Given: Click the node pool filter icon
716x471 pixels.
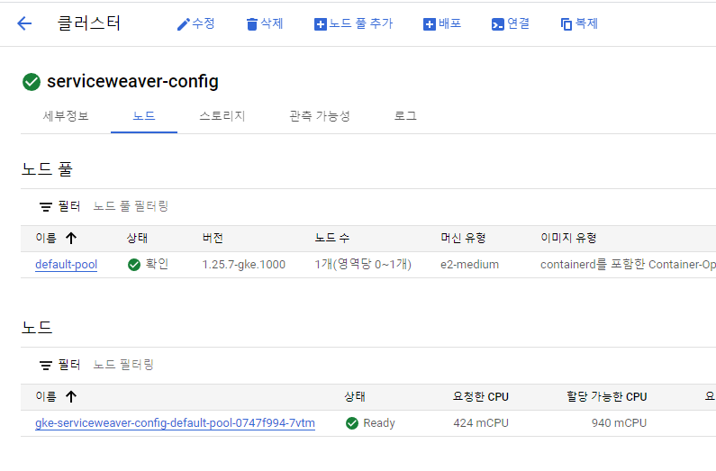Looking at the screenshot, I should point(46,206).
